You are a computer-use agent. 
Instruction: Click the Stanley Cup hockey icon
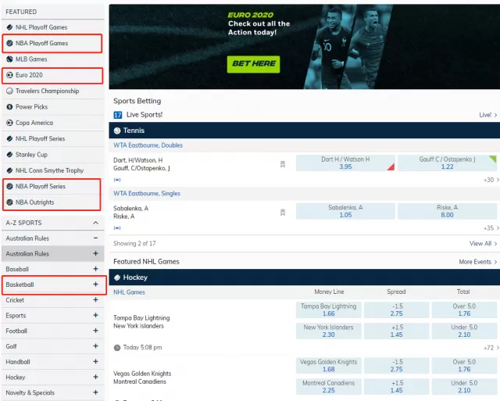9,155
